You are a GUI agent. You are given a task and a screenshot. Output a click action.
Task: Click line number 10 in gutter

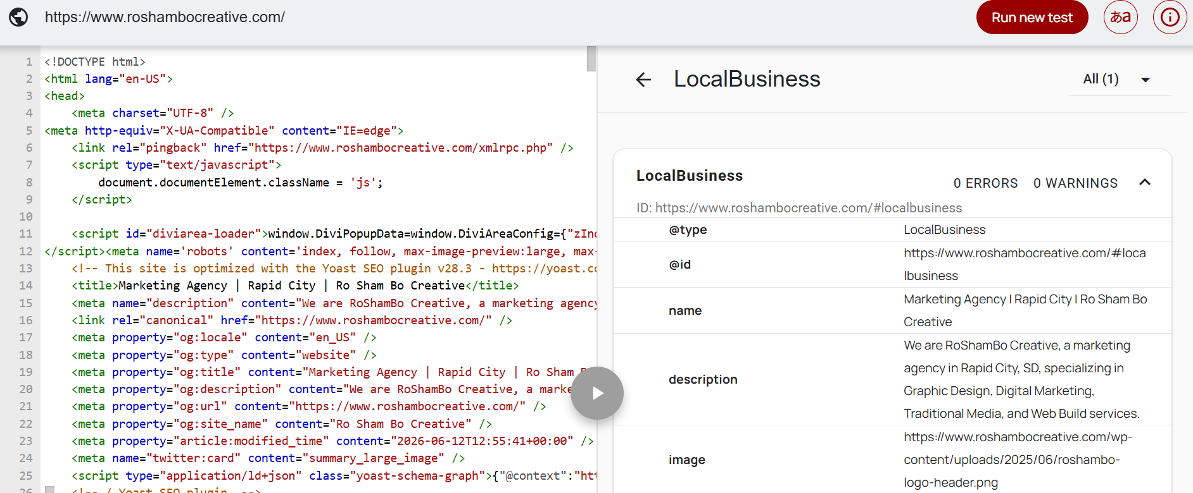[25, 217]
